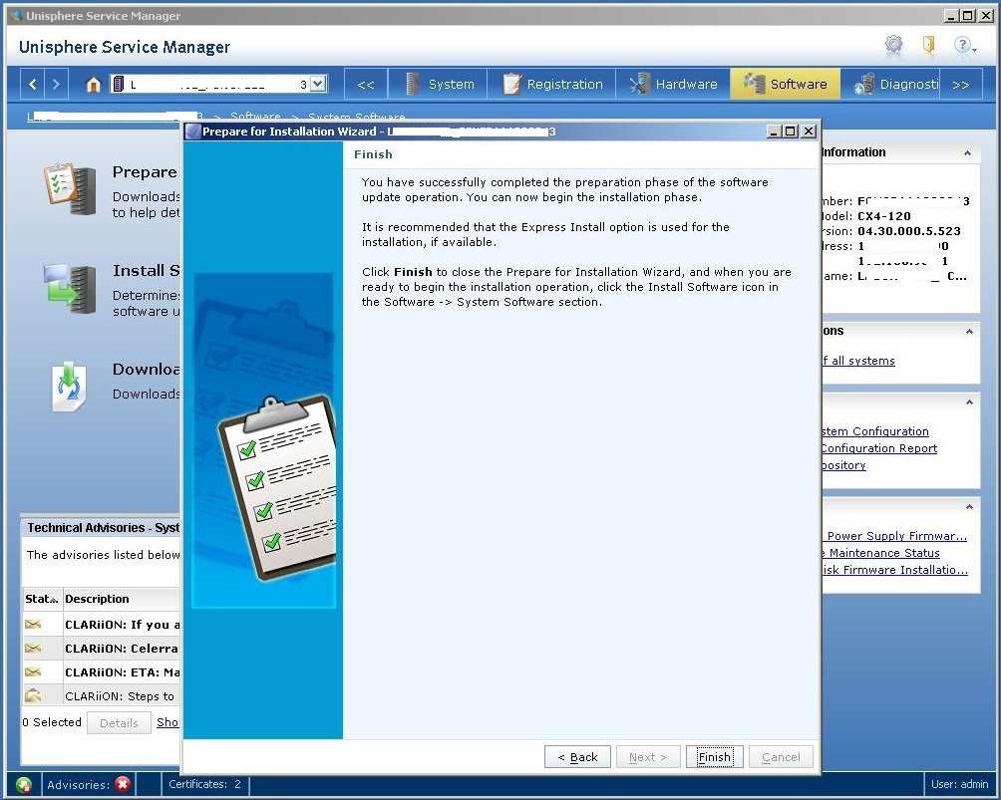1001x800 pixels.
Task: Click 'Certificates: 2' in status bar
Action: 205,784
